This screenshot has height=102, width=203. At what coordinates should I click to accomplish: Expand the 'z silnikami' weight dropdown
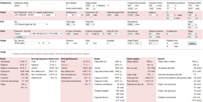tap(103, 5)
